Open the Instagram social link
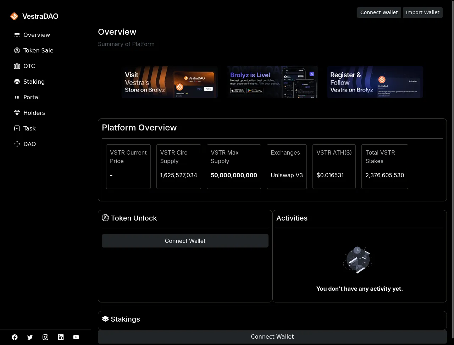The image size is (454, 345). [x=45, y=337]
